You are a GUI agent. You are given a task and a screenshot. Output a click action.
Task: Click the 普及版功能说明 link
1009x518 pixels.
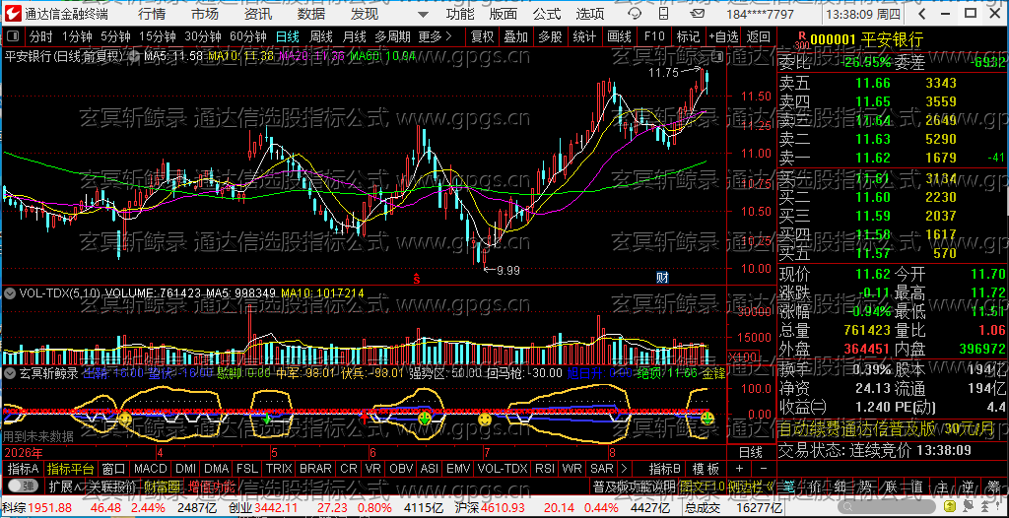tap(634, 486)
